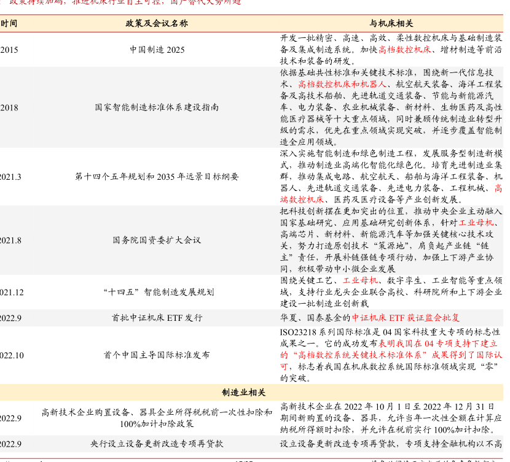Select the 2021.12 date cell
The width and height of the screenshot is (510, 462).
point(12,293)
